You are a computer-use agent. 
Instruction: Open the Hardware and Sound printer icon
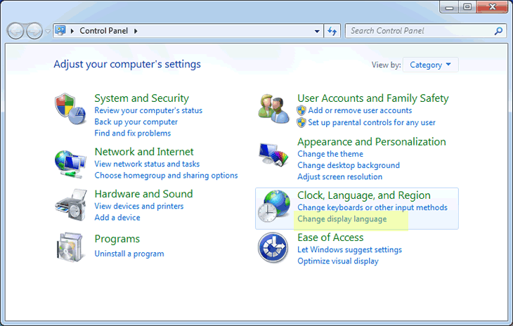71,204
